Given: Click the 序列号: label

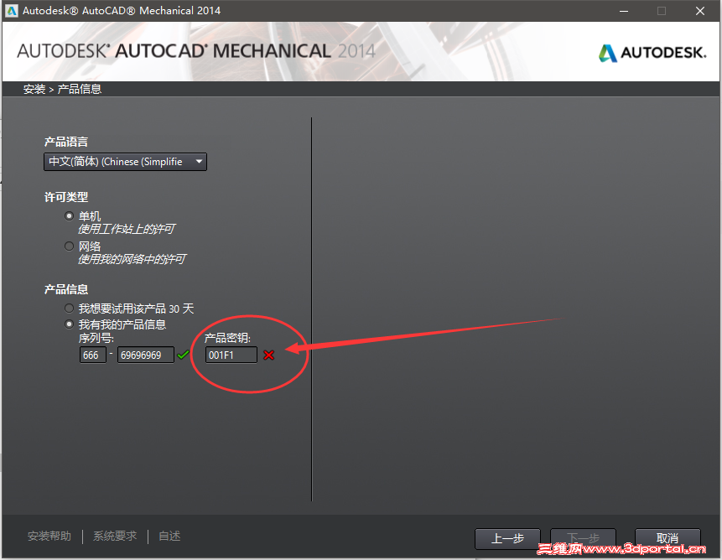Looking at the screenshot, I should [96, 338].
